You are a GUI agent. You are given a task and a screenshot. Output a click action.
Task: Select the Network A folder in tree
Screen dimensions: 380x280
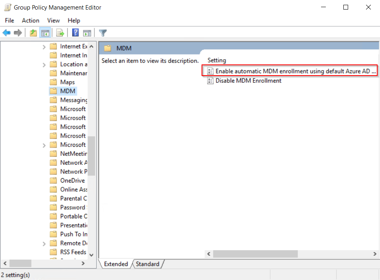pos(69,163)
